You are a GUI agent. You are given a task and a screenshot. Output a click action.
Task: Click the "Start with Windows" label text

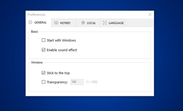pyautogui.click(x=61, y=40)
